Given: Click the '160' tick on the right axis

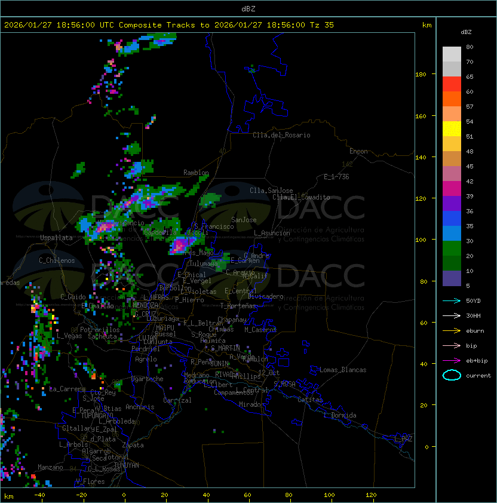Looking at the screenshot, I should (x=421, y=116).
